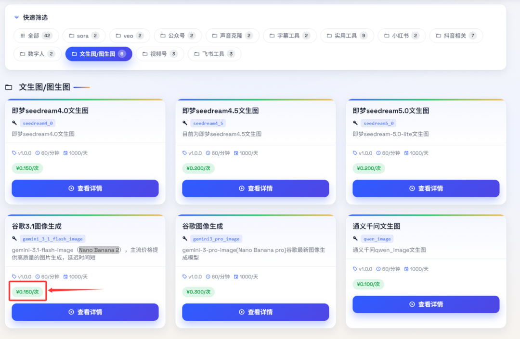Disable the active 文生图/图生图 filter

(x=98, y=53)
